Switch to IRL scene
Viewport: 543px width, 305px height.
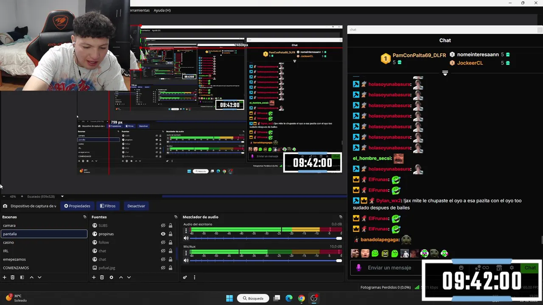44,251
